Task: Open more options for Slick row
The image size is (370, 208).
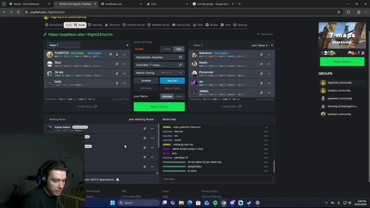Action: 124,64
